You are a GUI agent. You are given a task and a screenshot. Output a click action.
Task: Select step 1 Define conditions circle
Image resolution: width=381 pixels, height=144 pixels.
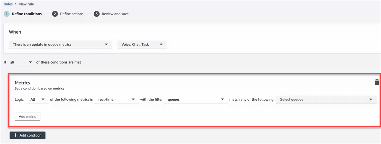click(x=7, y=14)
